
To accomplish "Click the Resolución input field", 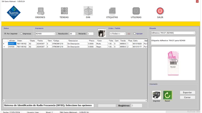I will (x=72, y=34).
